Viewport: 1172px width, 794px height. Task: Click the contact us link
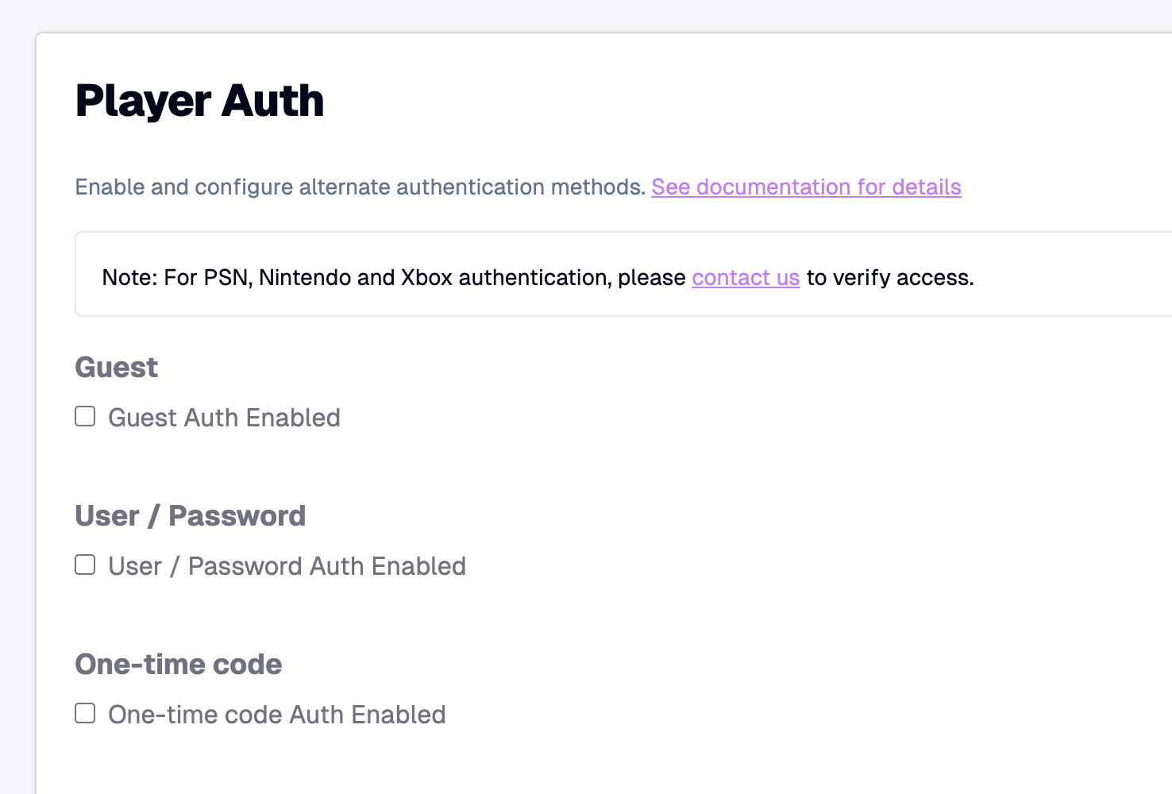(746, 278)
